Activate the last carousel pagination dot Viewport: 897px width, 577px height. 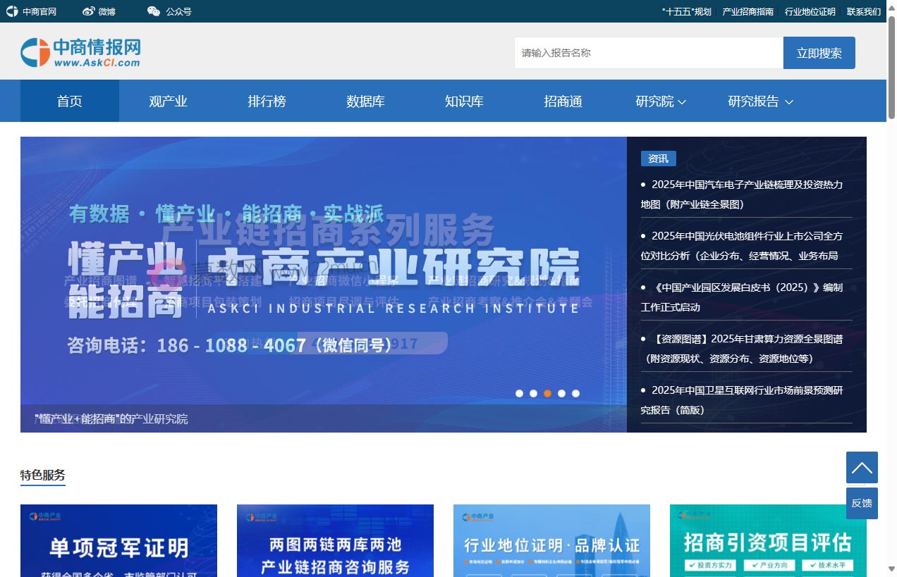(576, 394)
